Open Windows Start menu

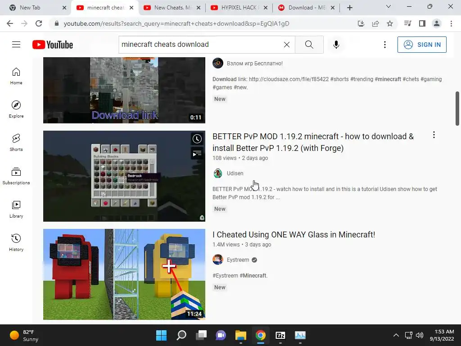tap(161, 335)
